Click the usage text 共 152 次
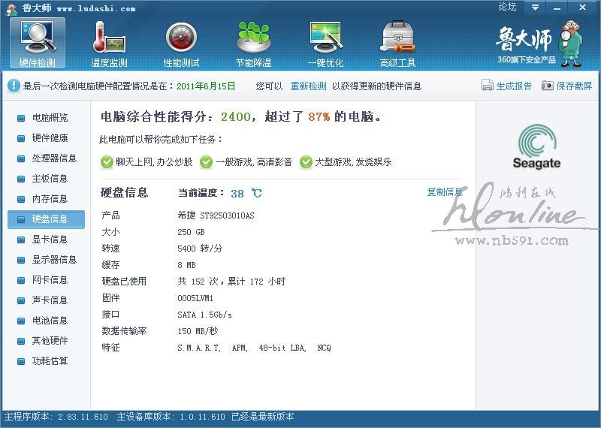This screenshot has width=601, height=428. click(198, 282)
